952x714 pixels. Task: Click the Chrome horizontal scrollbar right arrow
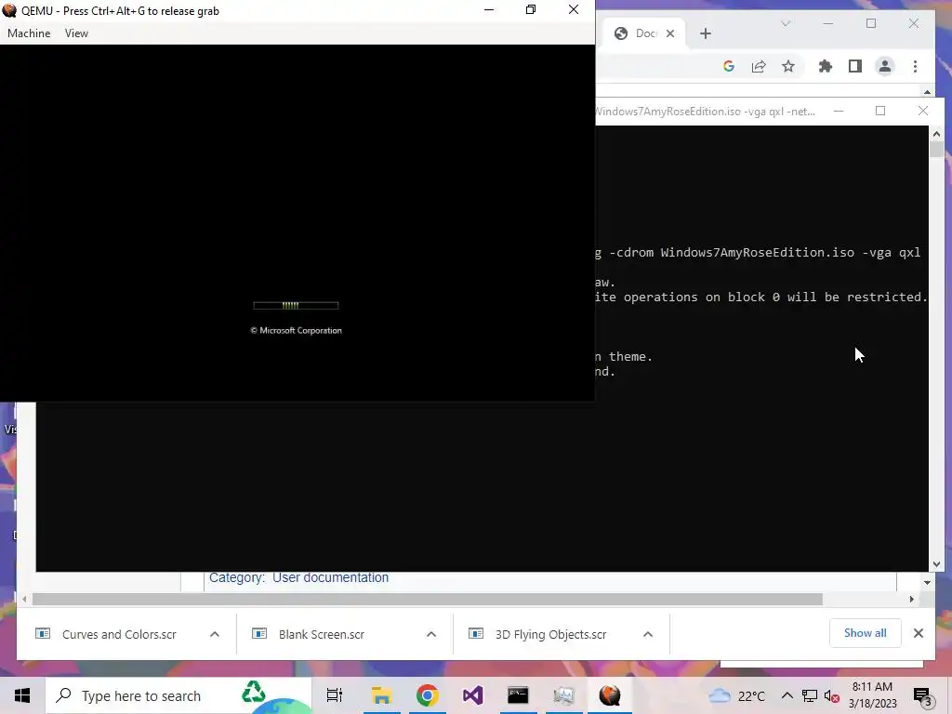[x=911, y=600]
